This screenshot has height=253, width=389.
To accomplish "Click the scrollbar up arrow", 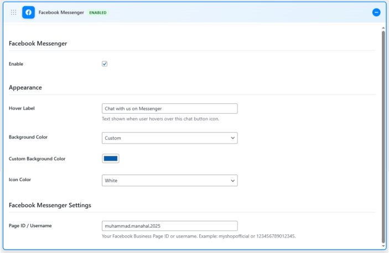I will (383, 28).
